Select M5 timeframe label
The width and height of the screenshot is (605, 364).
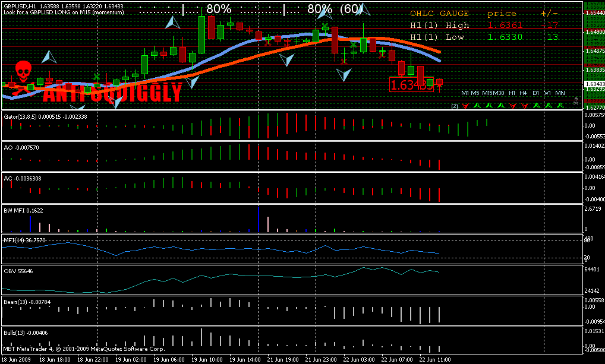tap(475, 93)
